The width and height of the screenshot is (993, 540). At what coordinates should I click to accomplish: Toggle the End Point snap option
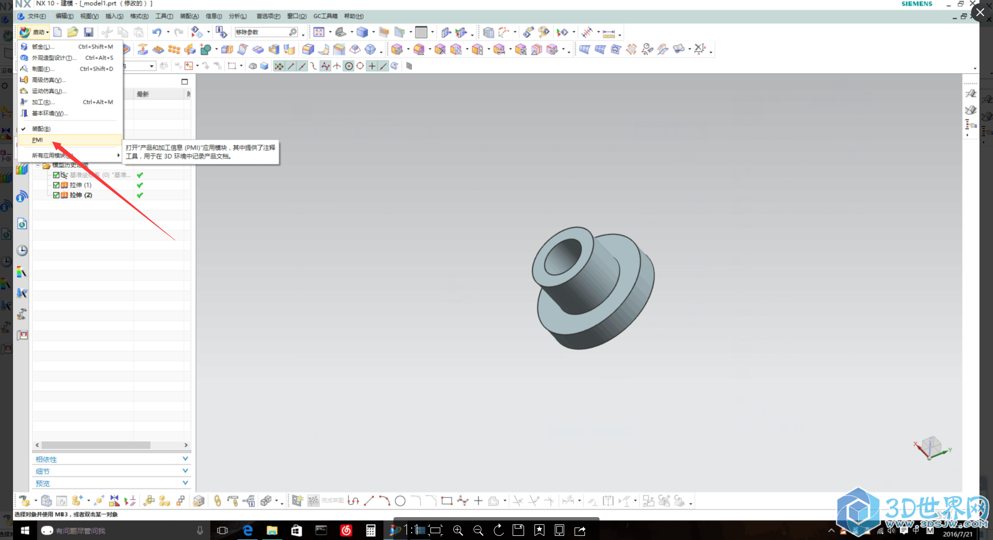(290, 66)
